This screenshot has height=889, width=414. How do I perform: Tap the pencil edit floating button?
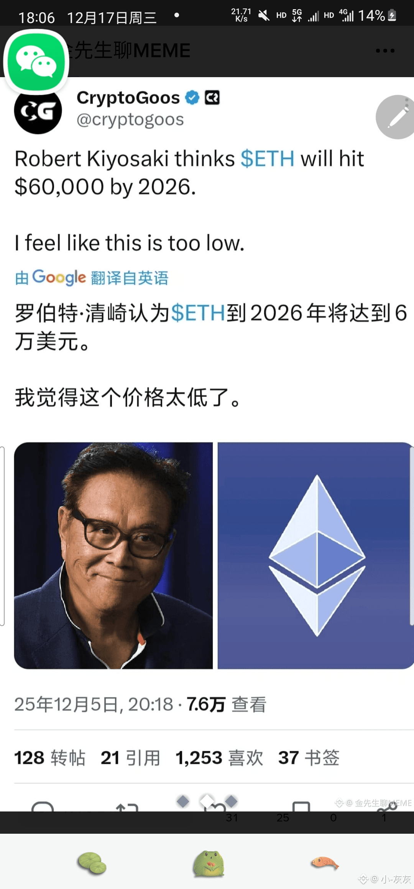pos(396,117)
